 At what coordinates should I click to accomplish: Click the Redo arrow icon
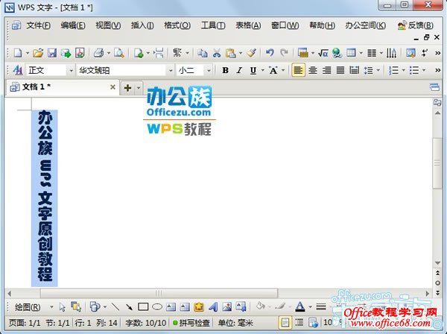(284, 53)
